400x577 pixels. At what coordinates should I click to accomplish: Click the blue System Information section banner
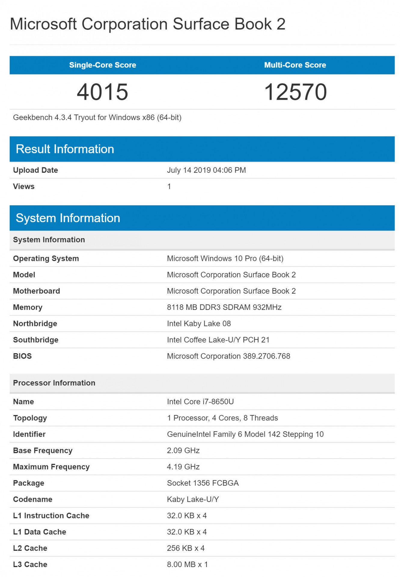tap(202, 218)
